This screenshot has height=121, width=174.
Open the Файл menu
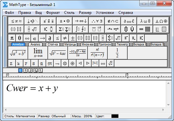pyautogui.click(x=9, y=13)
